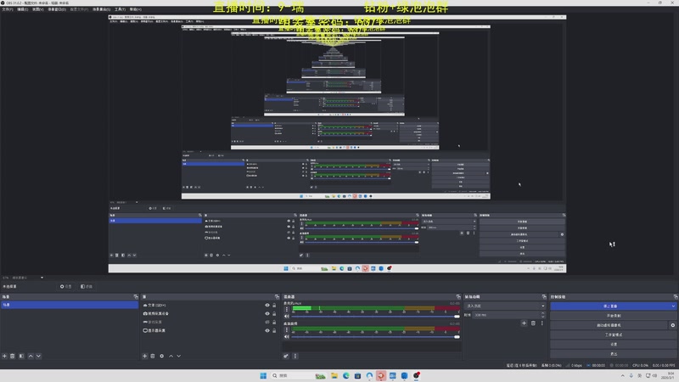This screenshot has width=679, height=382.
Task: Lock the game capture source
Action: (x=274, y=323)
